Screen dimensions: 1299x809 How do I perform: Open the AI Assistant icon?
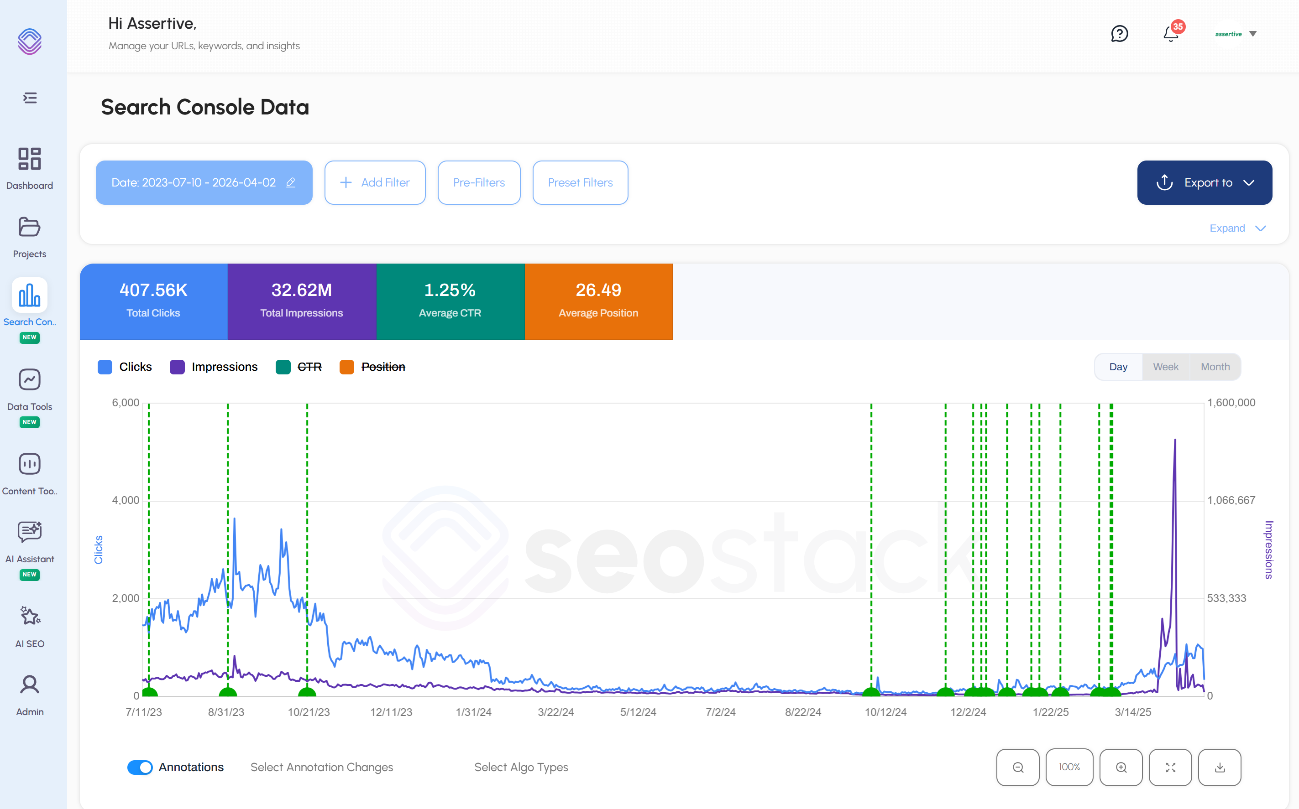tap(30, 532)
